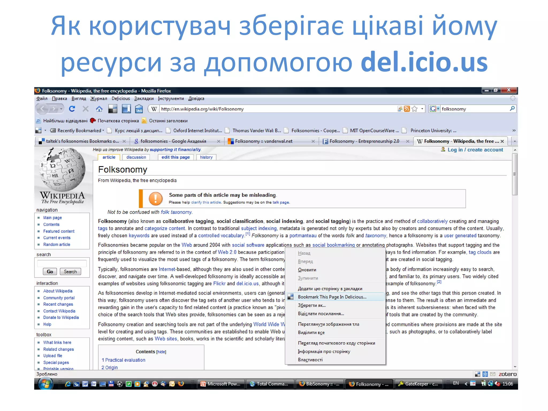Open the Delicious menu
Viewport: 548px width, 411px height.
[x=121, y=98]
